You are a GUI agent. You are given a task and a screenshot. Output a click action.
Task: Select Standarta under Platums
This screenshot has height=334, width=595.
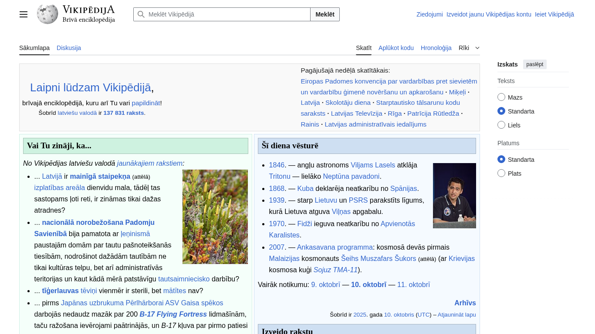(501, 160)
